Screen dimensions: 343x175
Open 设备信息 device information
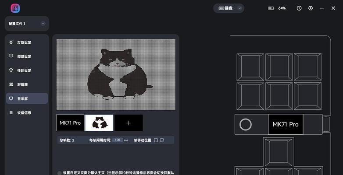coord(27,112)
